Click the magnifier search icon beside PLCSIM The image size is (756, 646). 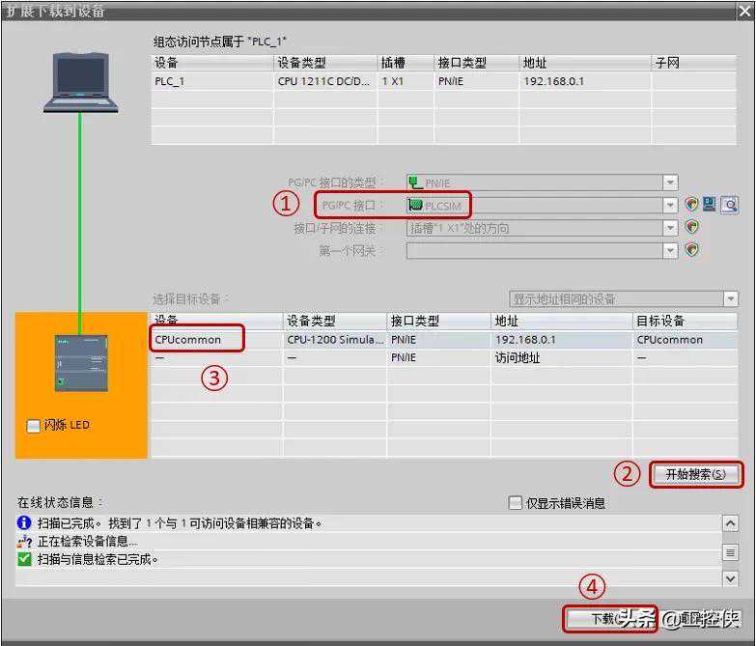(730, 205)
